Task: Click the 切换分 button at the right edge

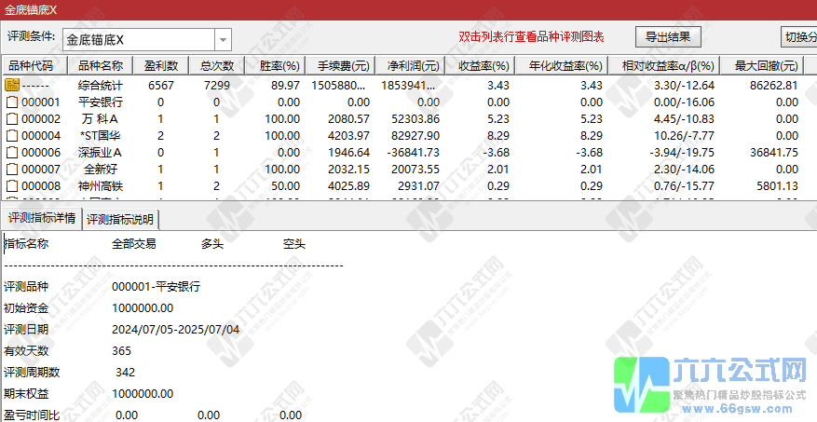Action: 799,37
